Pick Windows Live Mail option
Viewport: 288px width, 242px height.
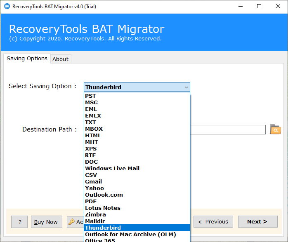(137, 169)
